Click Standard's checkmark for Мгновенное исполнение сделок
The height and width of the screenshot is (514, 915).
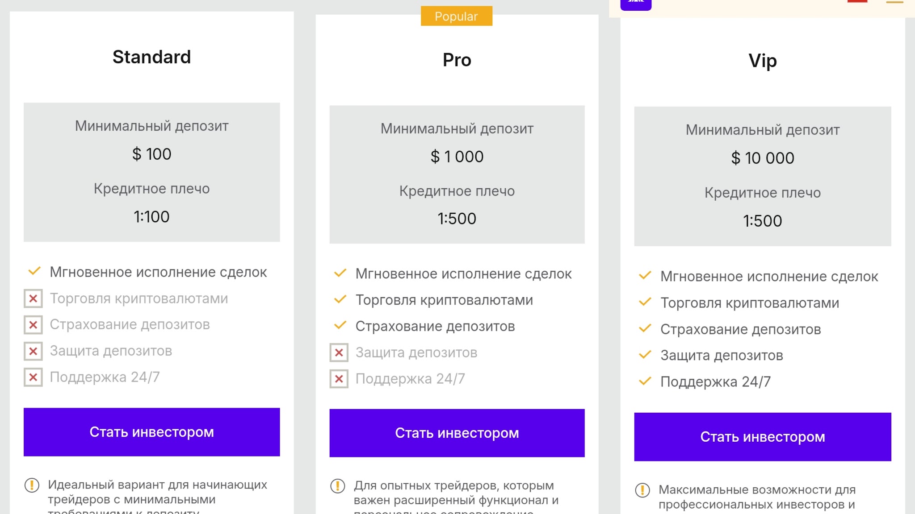[x=34, y=271]
